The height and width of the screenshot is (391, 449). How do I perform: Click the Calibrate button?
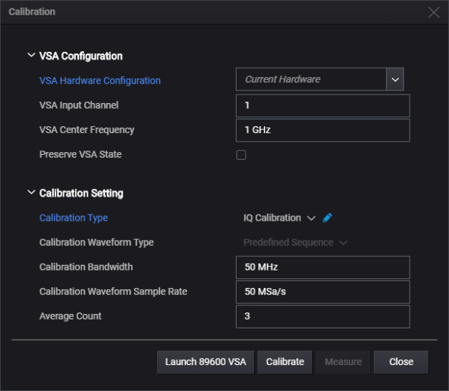tap(285, 362)
